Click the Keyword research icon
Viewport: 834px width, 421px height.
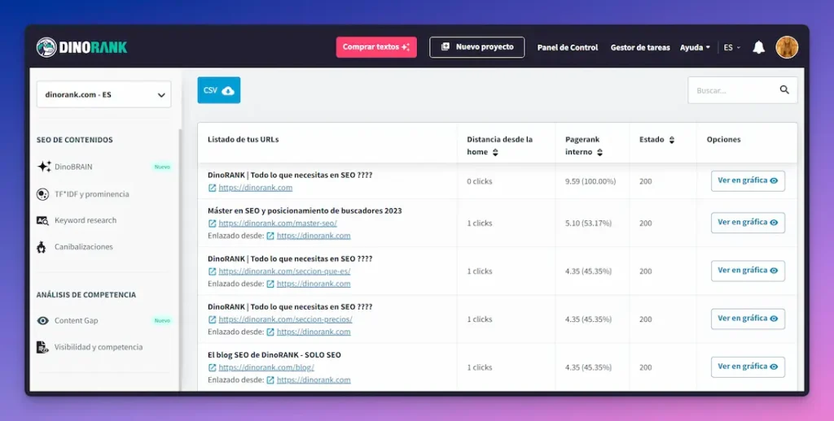(42, 220)
